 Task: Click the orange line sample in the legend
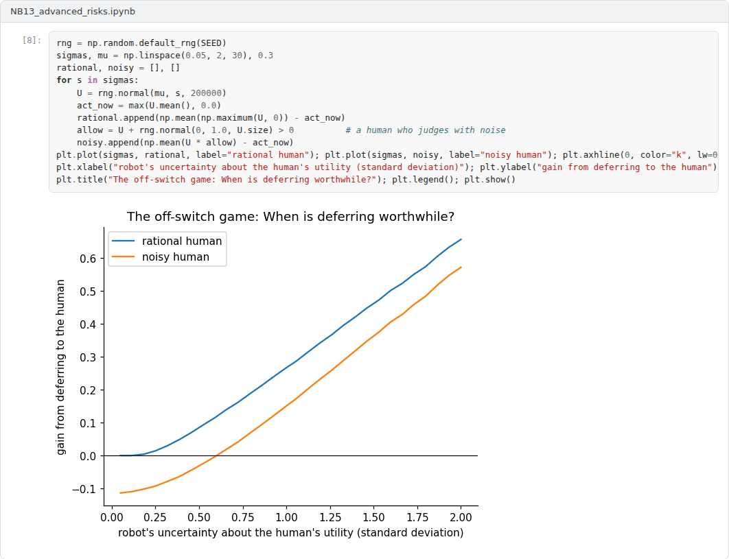(x=123, y=257)
